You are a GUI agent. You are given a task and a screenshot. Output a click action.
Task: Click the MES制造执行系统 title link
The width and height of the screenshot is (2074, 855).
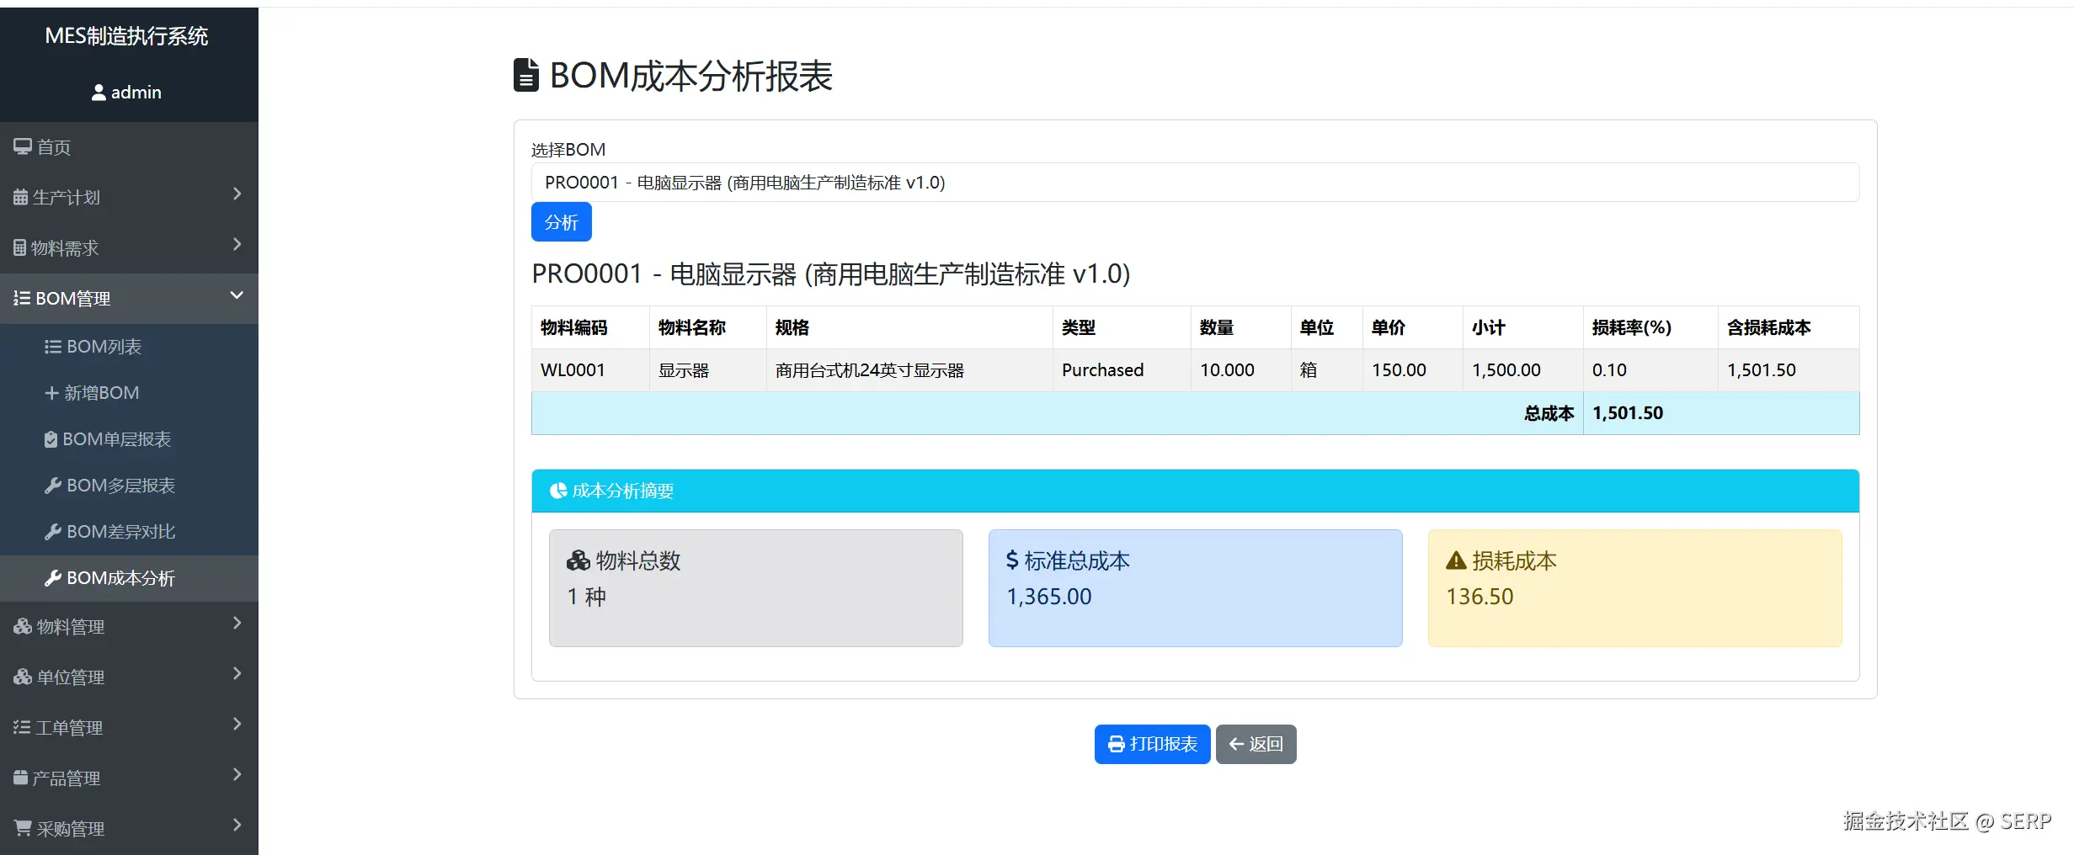click(126, 36)
